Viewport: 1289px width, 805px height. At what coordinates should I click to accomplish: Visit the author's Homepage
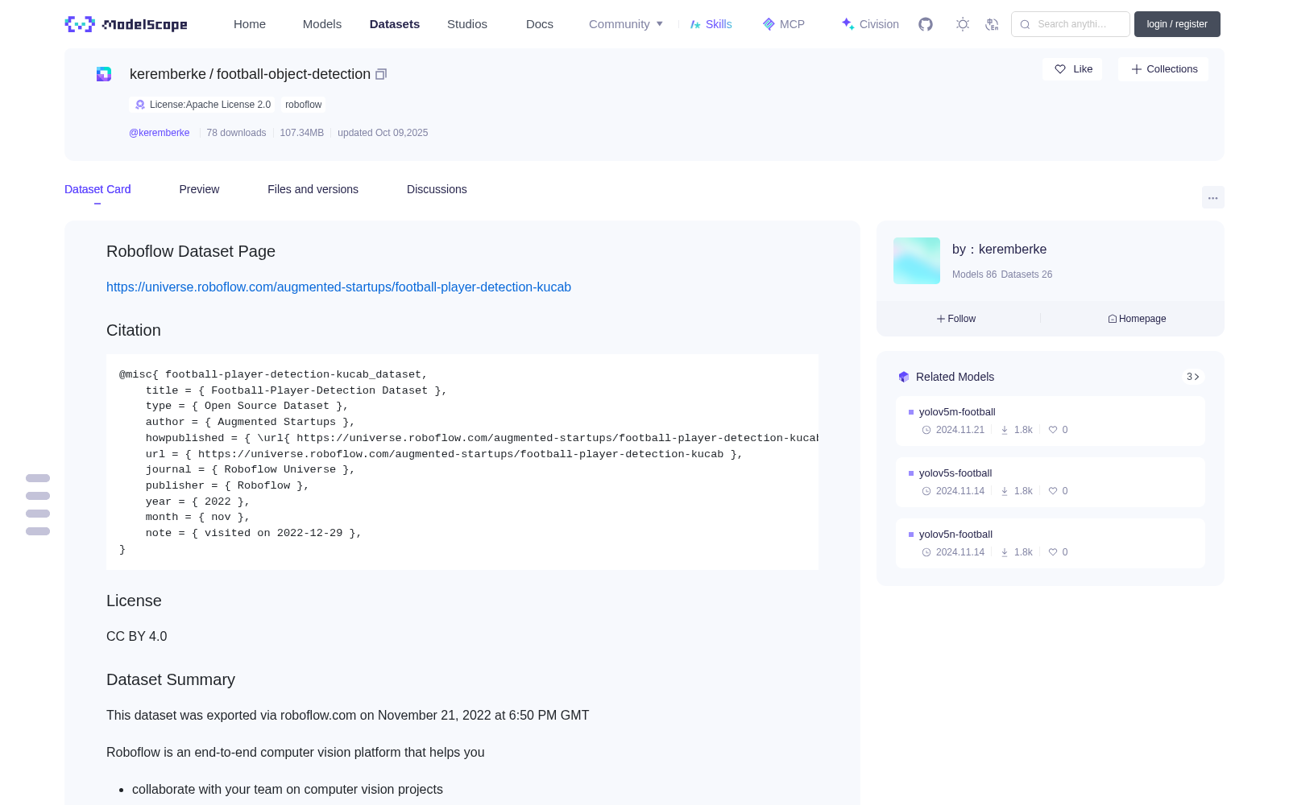[x=1137, y=319]
